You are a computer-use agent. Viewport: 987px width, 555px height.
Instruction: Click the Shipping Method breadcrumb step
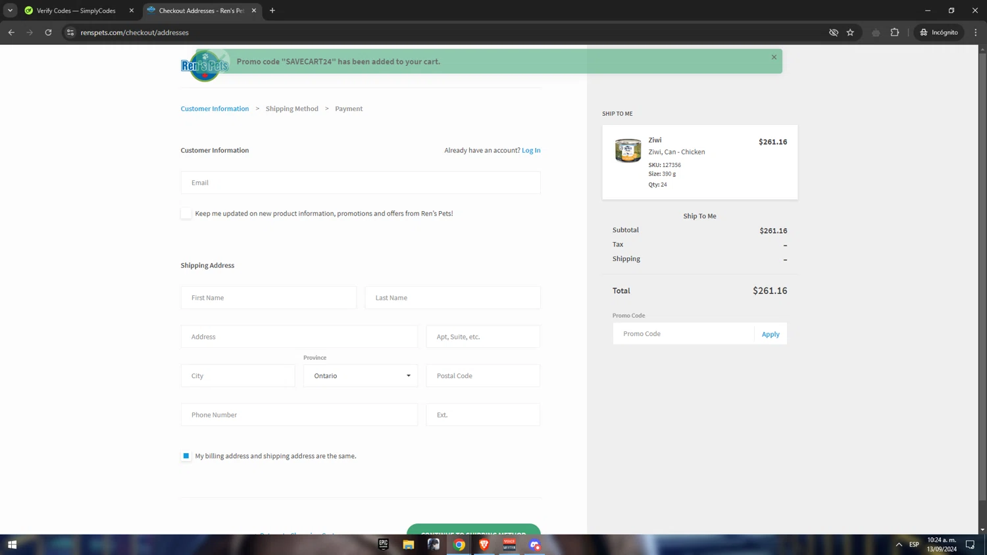(291, 109)
